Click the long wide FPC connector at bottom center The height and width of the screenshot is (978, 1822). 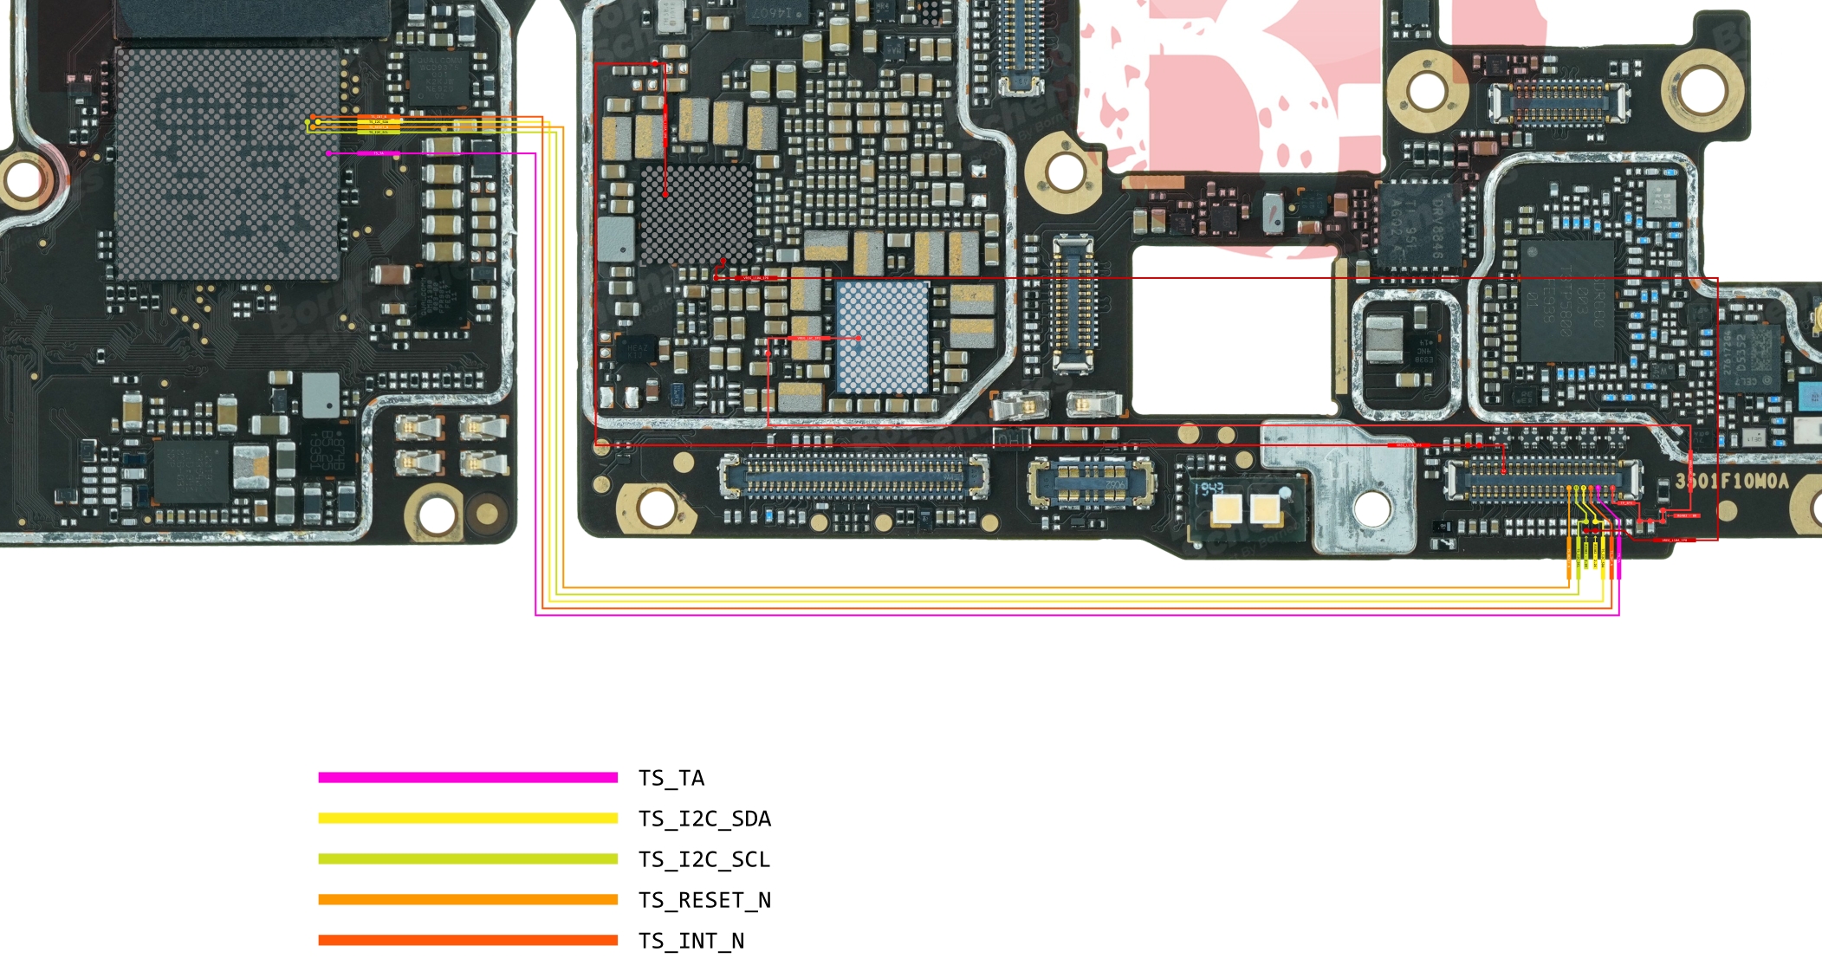(853, 477)
